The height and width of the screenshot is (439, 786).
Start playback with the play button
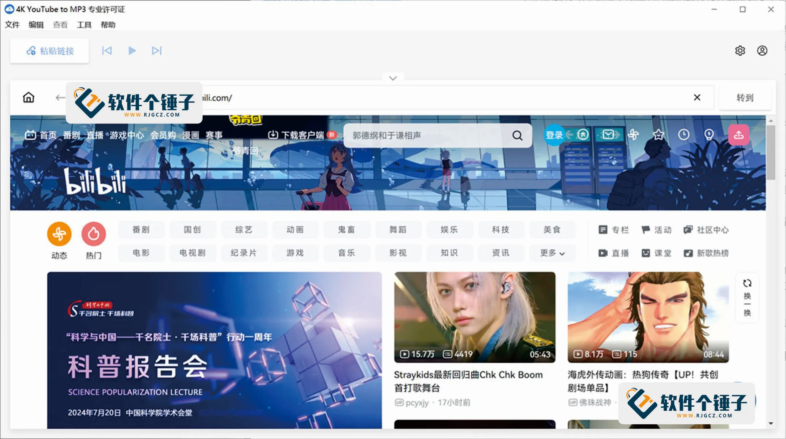click(x=132, y=51)
